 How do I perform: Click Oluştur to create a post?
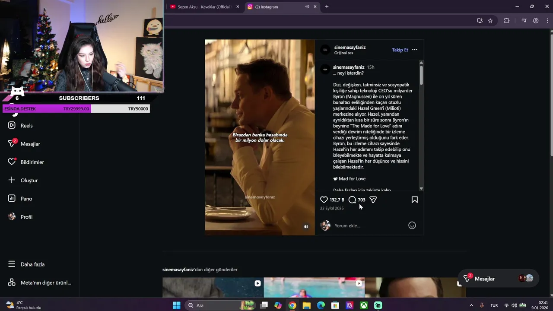coord(22,180)
